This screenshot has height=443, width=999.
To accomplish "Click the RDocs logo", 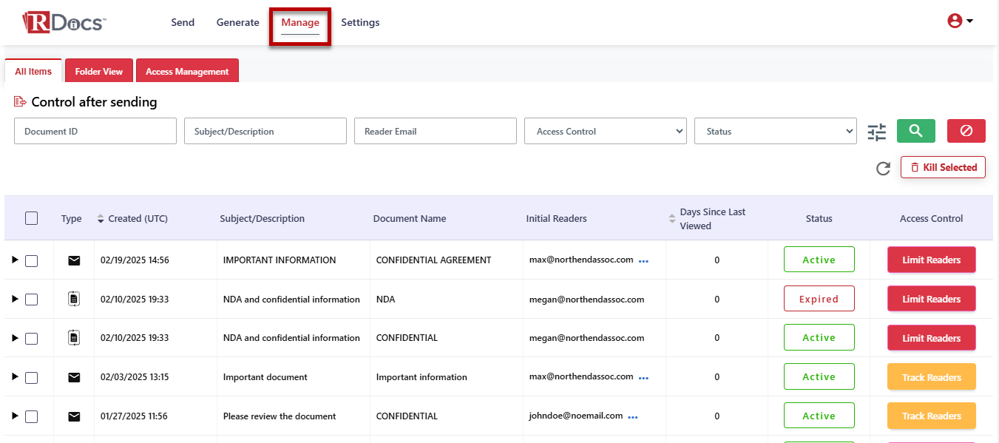I will pos(64,22).
